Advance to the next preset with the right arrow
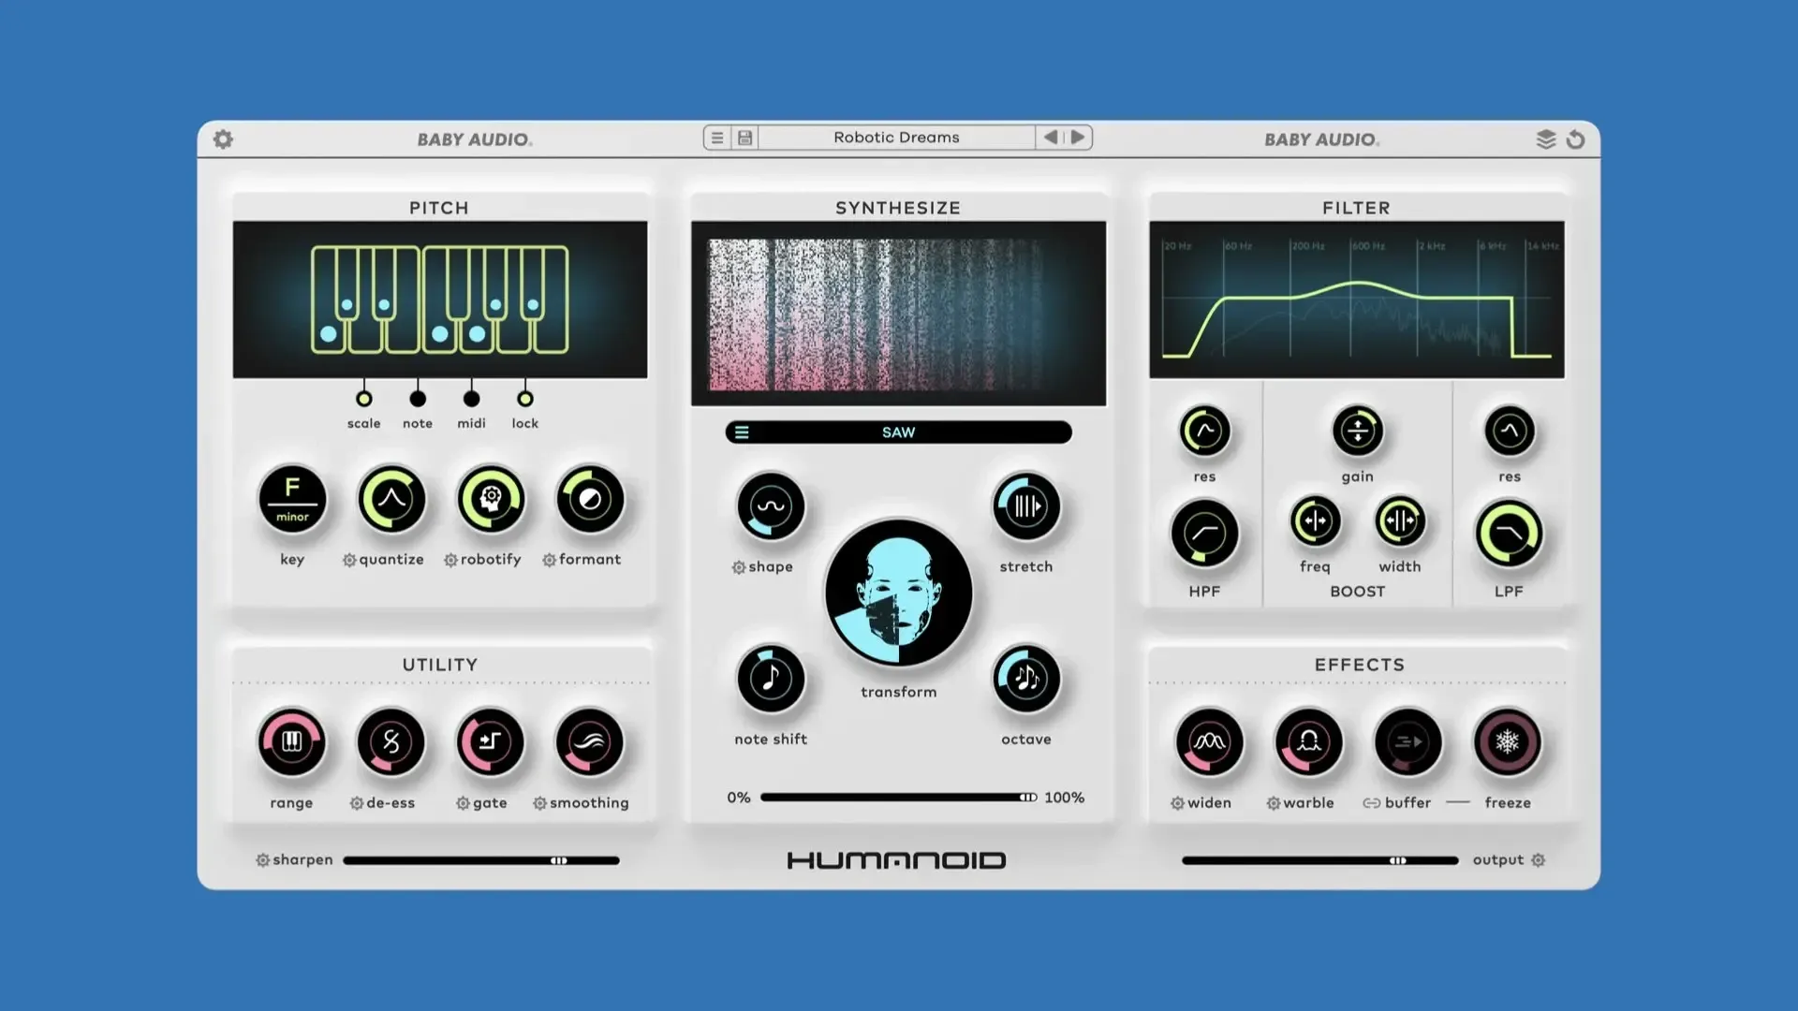Viewport: 1798px width, 1011px height. click(x=1078, y=137)
